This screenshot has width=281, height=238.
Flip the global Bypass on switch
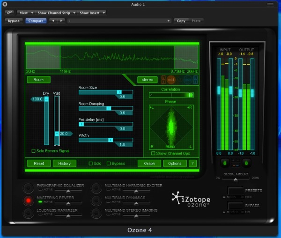click(235, 206)
